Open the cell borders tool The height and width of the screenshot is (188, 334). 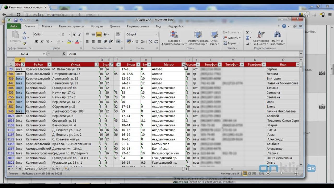tap(58, 42)
